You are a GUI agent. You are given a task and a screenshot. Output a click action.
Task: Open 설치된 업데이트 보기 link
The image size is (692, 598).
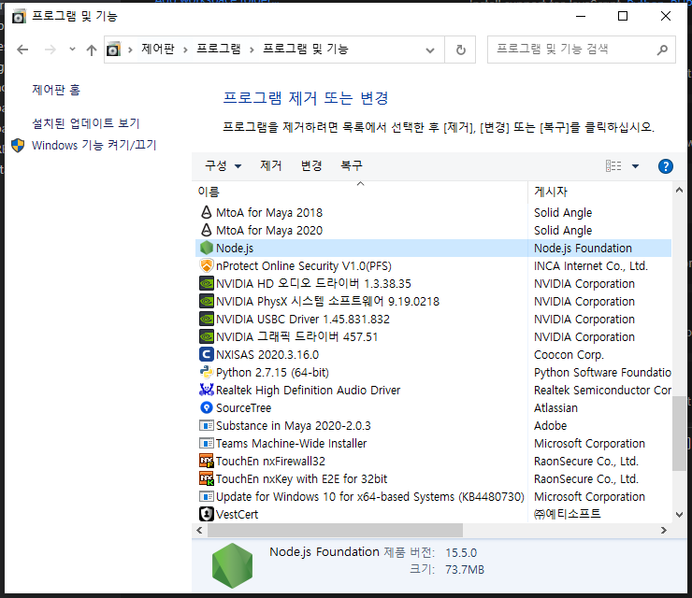pyautogui.click(x=86, y=123)
